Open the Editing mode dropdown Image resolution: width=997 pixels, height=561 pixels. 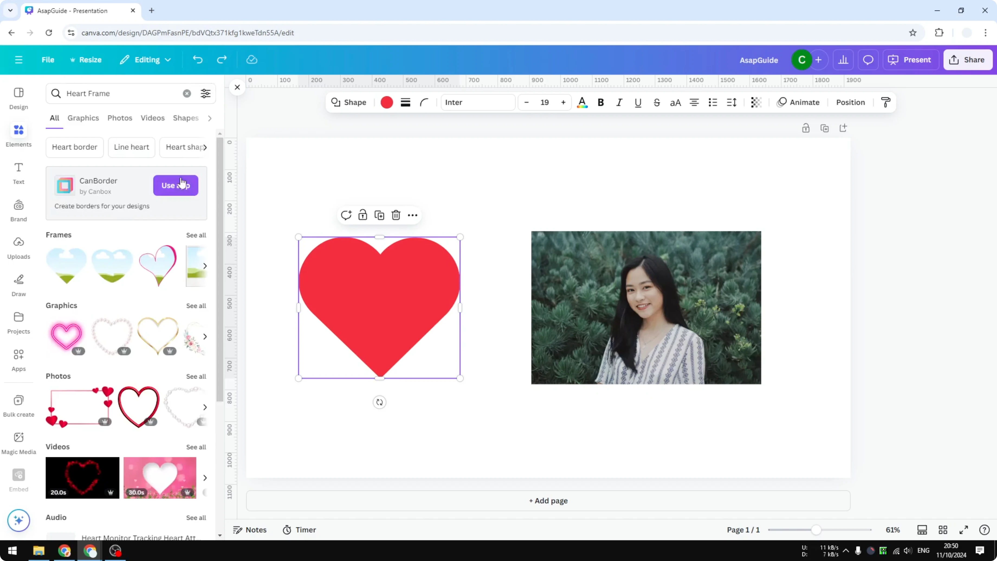[145, 60]
